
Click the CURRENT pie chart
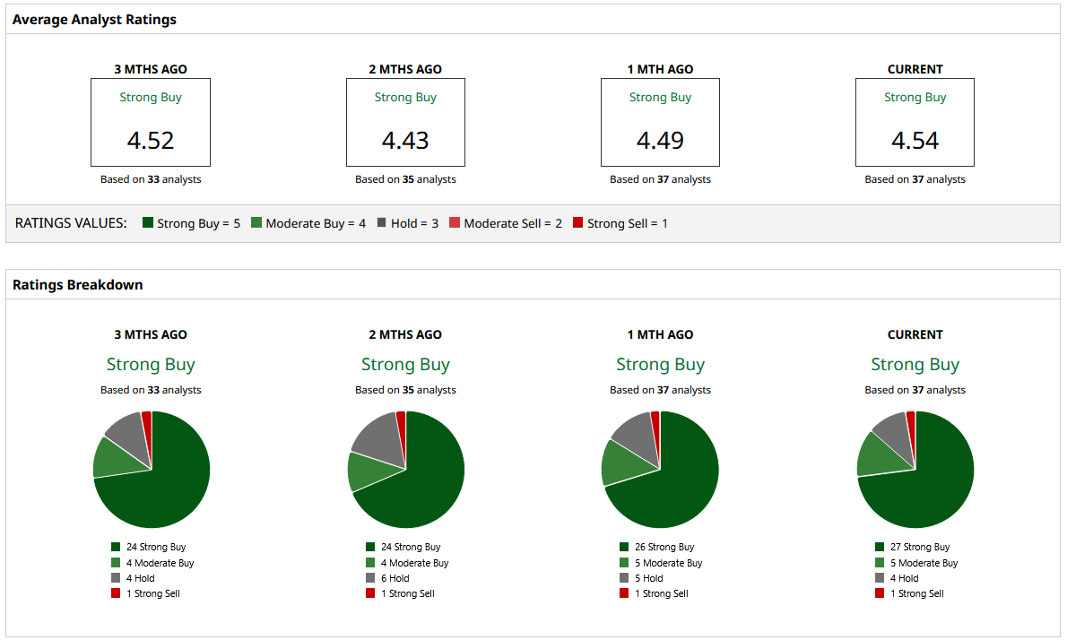[x=915, y=470]
